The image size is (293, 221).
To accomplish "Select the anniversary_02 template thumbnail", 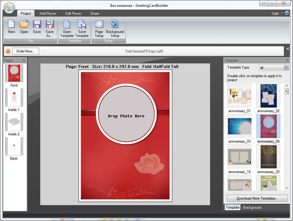I will click(x=268, y=96).
